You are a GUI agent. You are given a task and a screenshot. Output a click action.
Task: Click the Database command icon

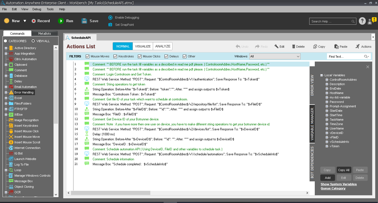click(x=11, y=76)
